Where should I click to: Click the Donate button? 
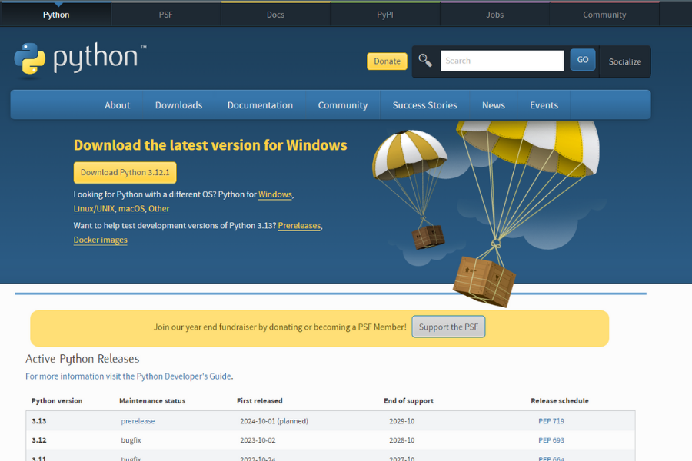387,61
